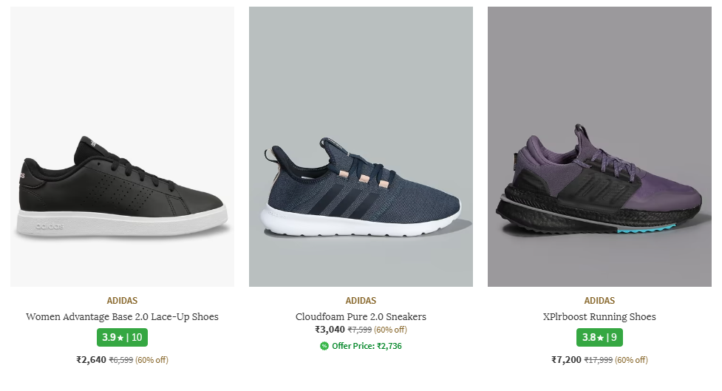The width and height of the screenshot is (722, 391).
Task: Go to XPlrboost Running Shoes title link
Action: pyautogui.click(x=599, y=316)
